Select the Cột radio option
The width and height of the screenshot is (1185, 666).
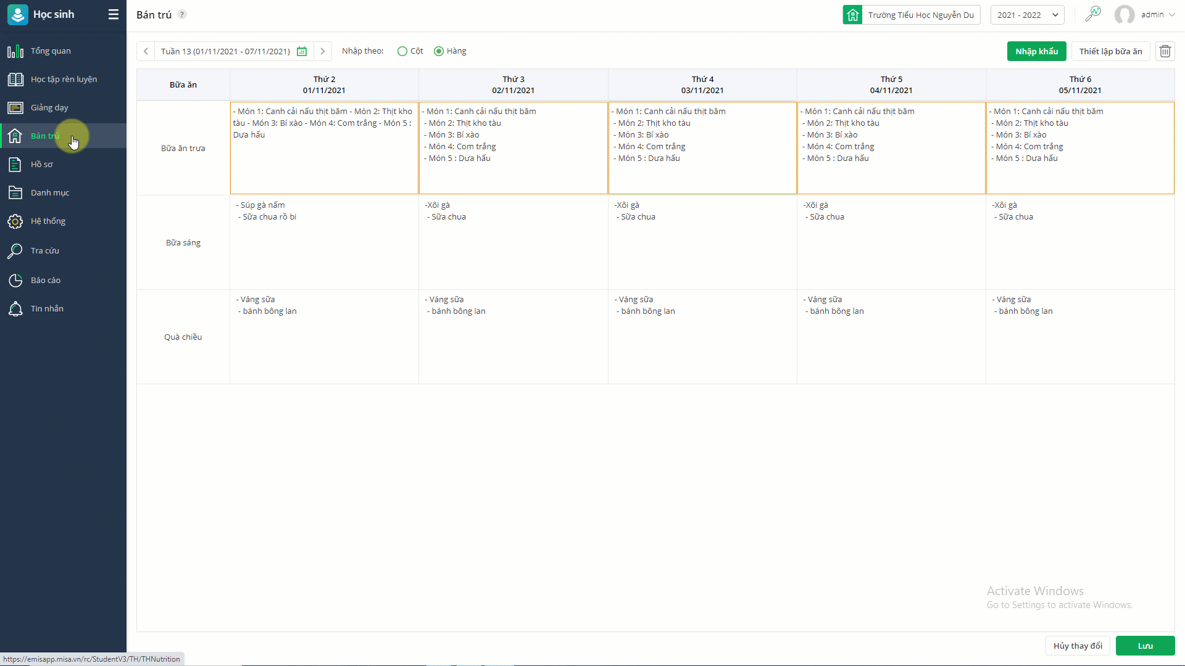(402, 51)
